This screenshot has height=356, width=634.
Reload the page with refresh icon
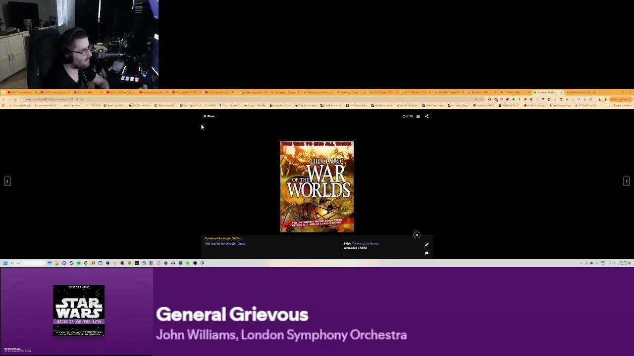pyautogui.click(x=15, y=99)
